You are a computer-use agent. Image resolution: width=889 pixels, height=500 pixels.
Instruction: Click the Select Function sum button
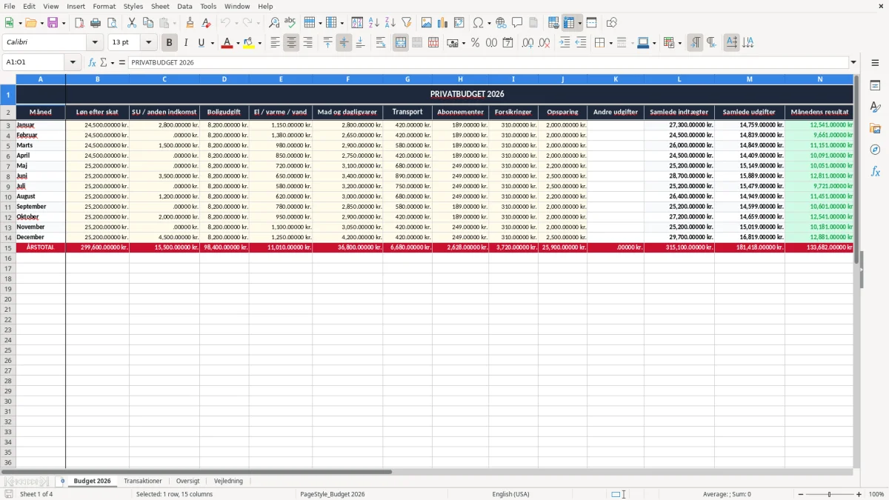[x=103, y=63]
